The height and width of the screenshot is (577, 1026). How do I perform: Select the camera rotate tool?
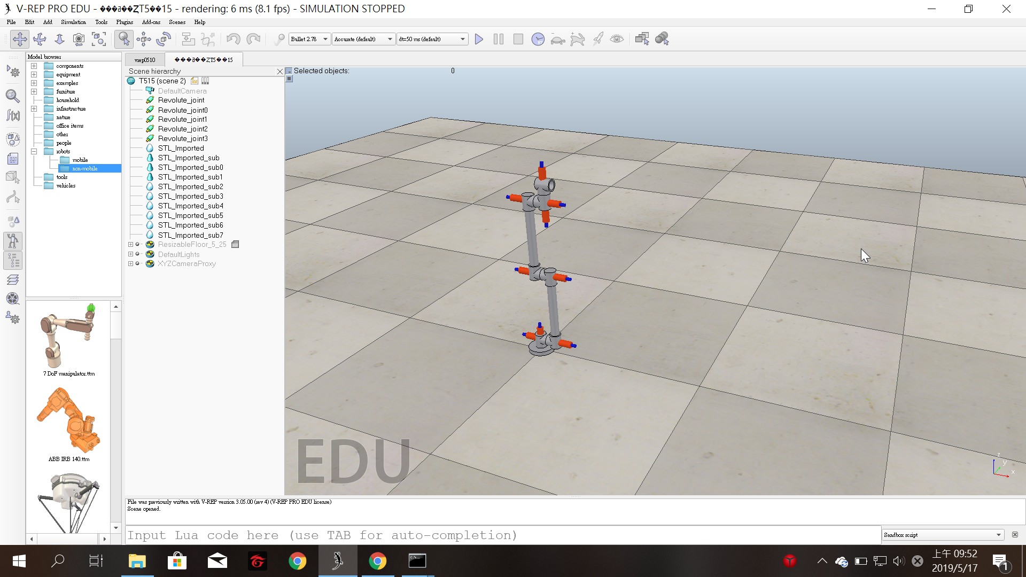click(40, 39)
